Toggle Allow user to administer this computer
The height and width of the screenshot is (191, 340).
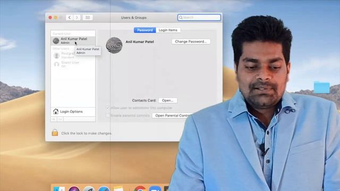point(107,108)
